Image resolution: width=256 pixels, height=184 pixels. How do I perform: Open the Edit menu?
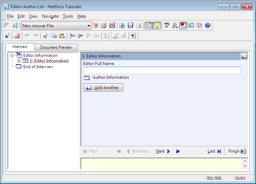click(x=21, y=16)
